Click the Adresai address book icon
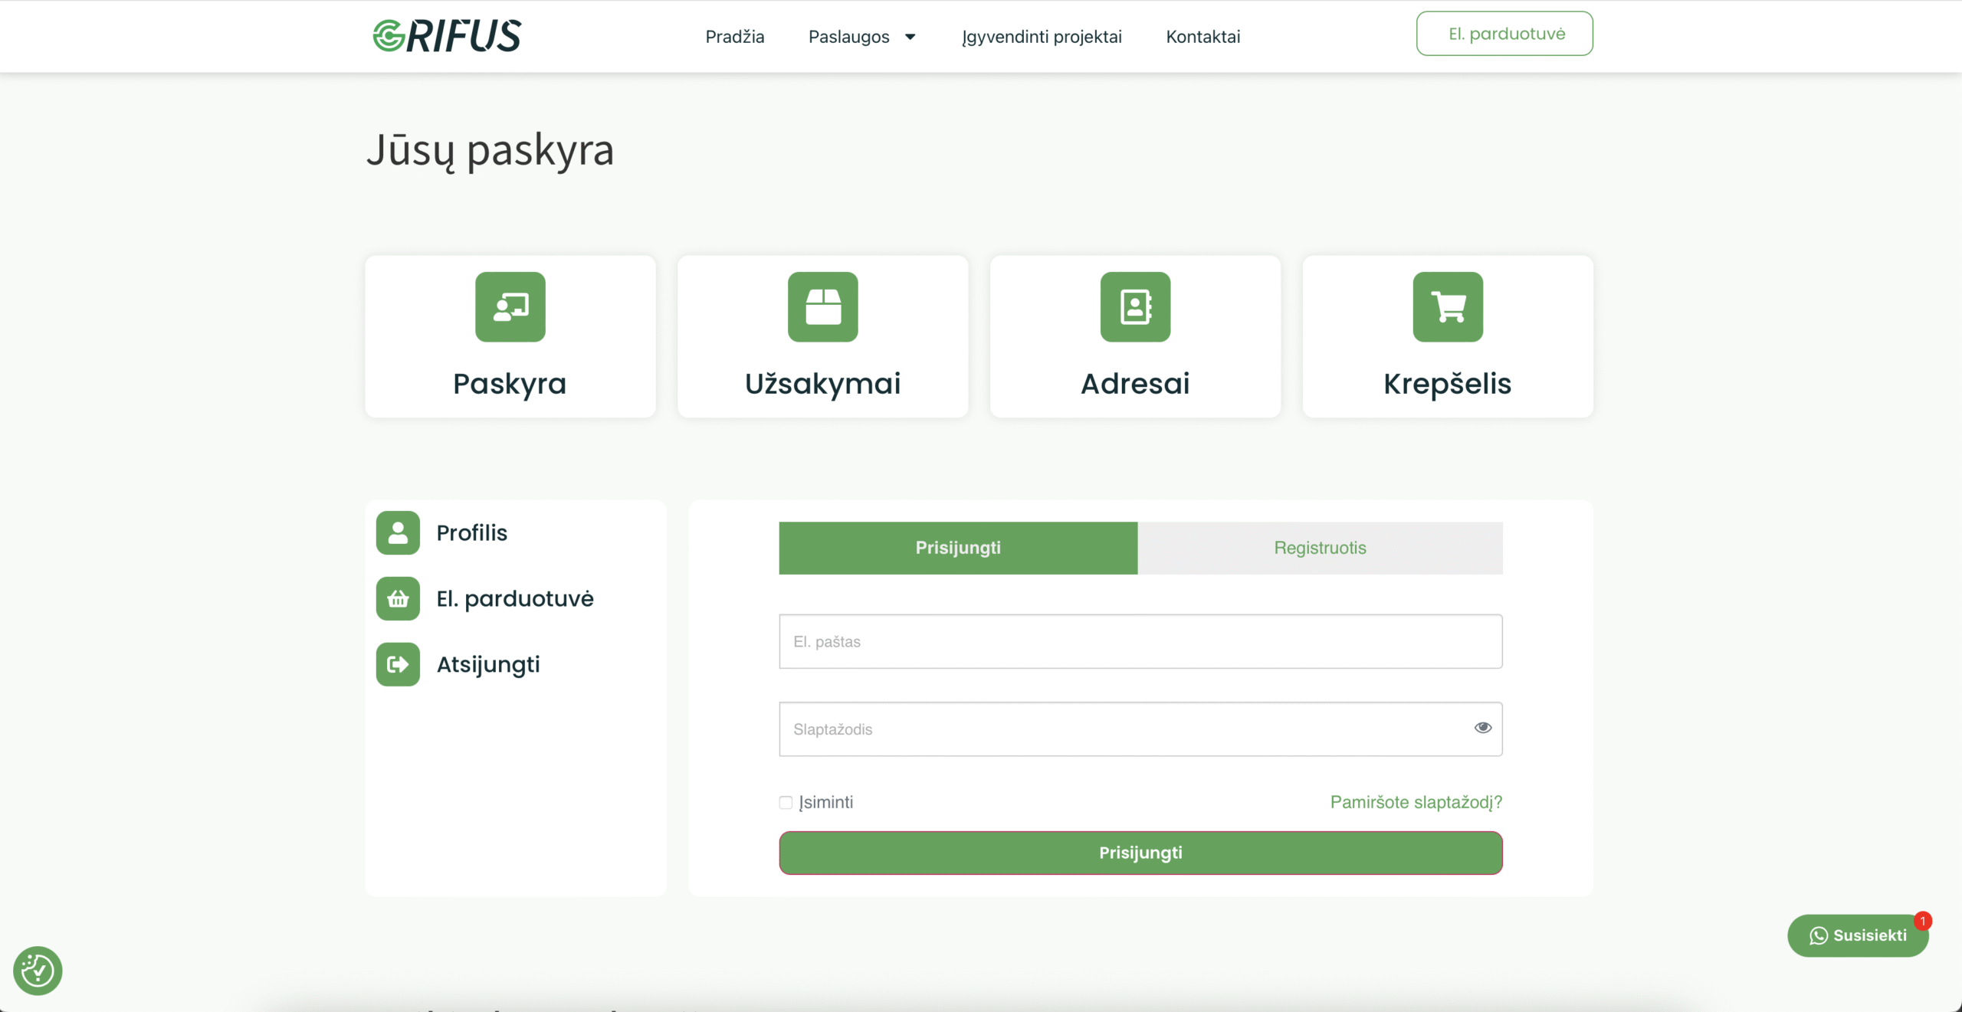This screenshot has width=1962, height=1012. coord(1135,307)
